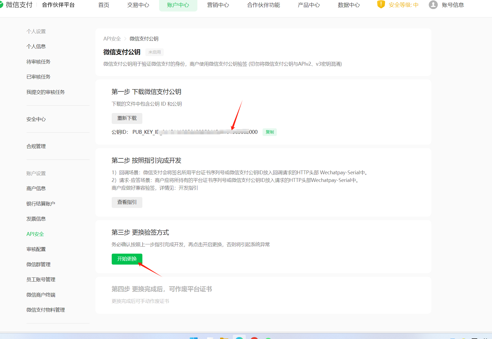This screenshot has width=492, height=339.
Task: Click the account avatar icon
Action: (x=433, y=5)
